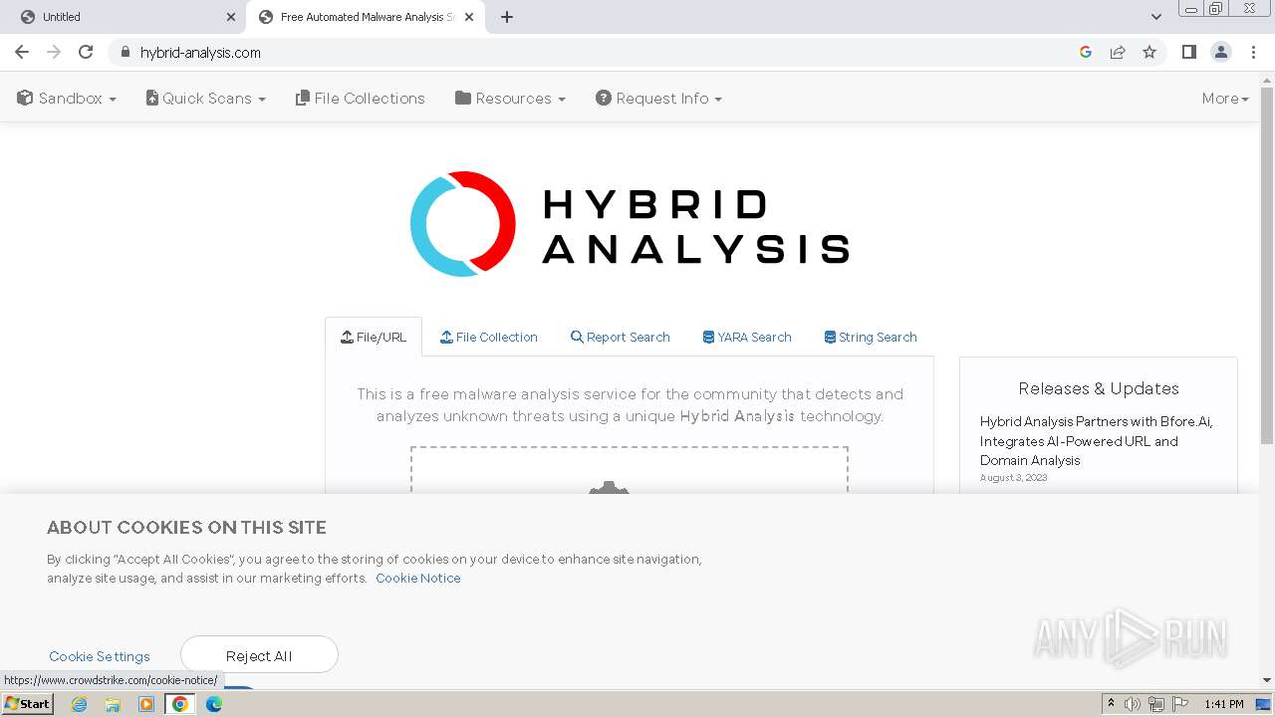Select the File/URL tab

click(x=374, y=337)
